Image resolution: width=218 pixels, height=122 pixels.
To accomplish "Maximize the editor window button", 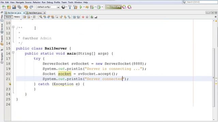I will [216, 13].
